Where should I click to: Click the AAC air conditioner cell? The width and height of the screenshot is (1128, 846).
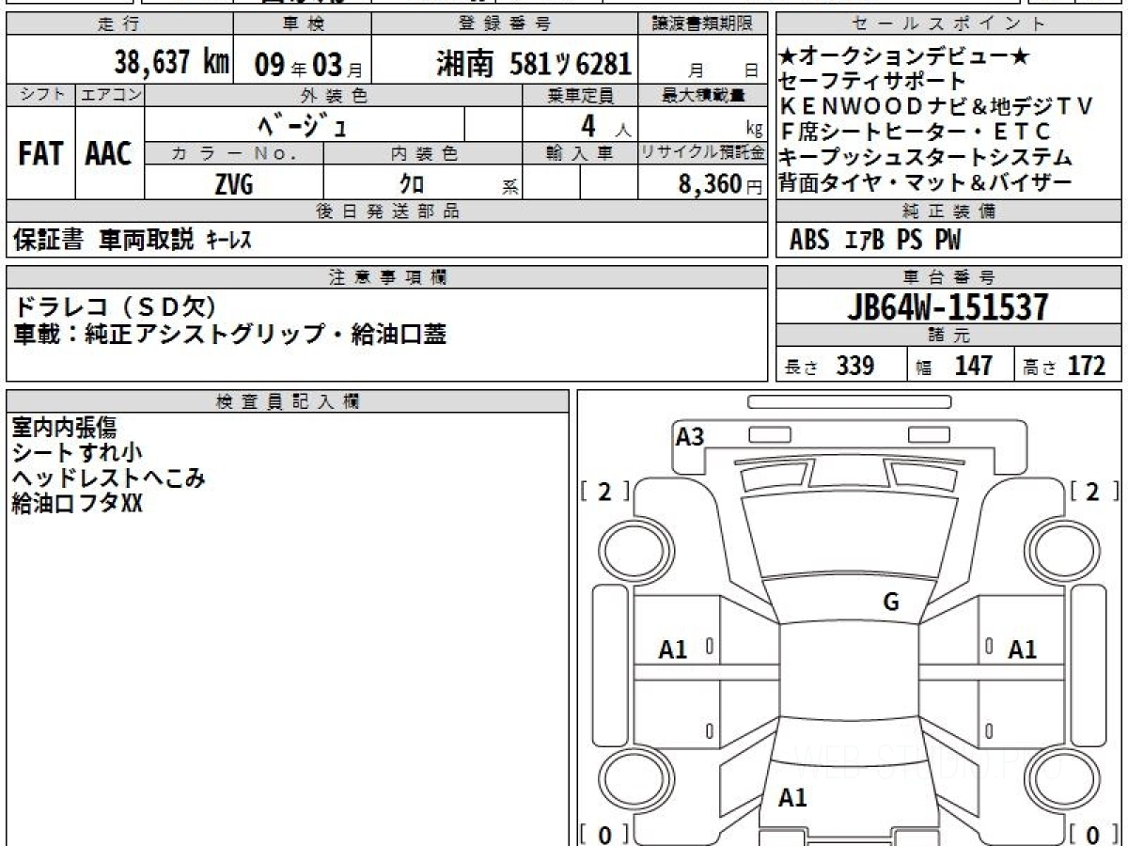(x=109, y=154)
